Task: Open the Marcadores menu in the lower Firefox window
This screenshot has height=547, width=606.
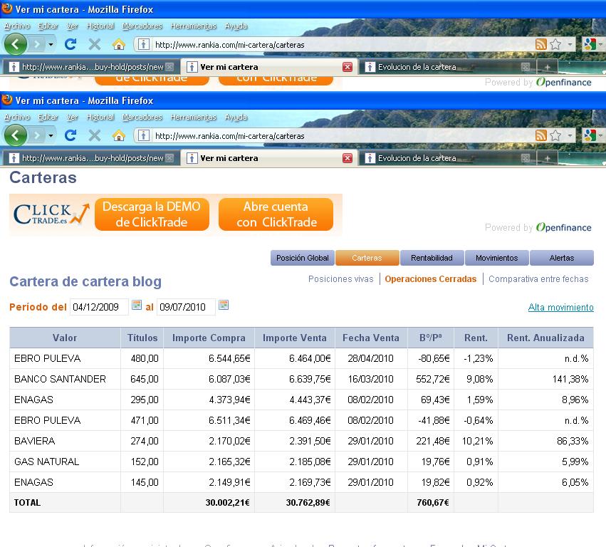Action: (x=142, y=117)
